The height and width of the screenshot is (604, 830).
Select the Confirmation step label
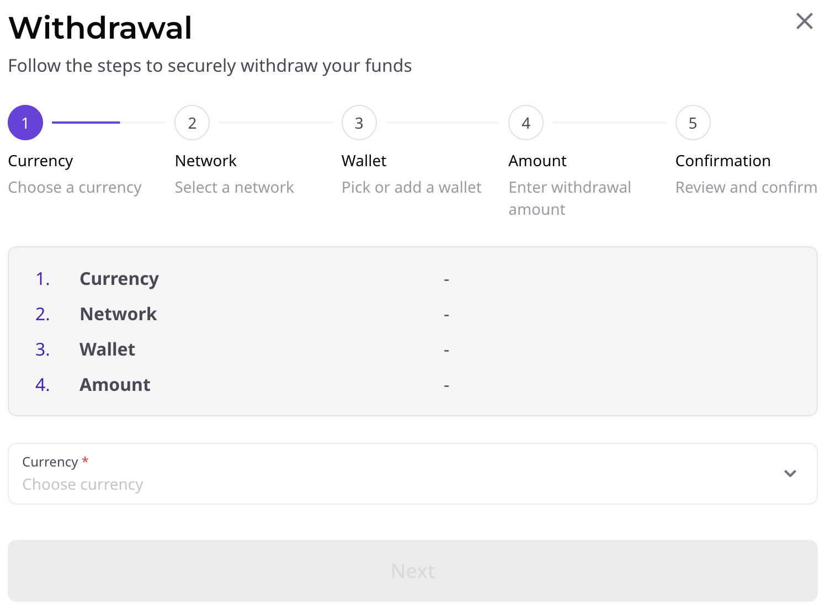pos(723,161)
